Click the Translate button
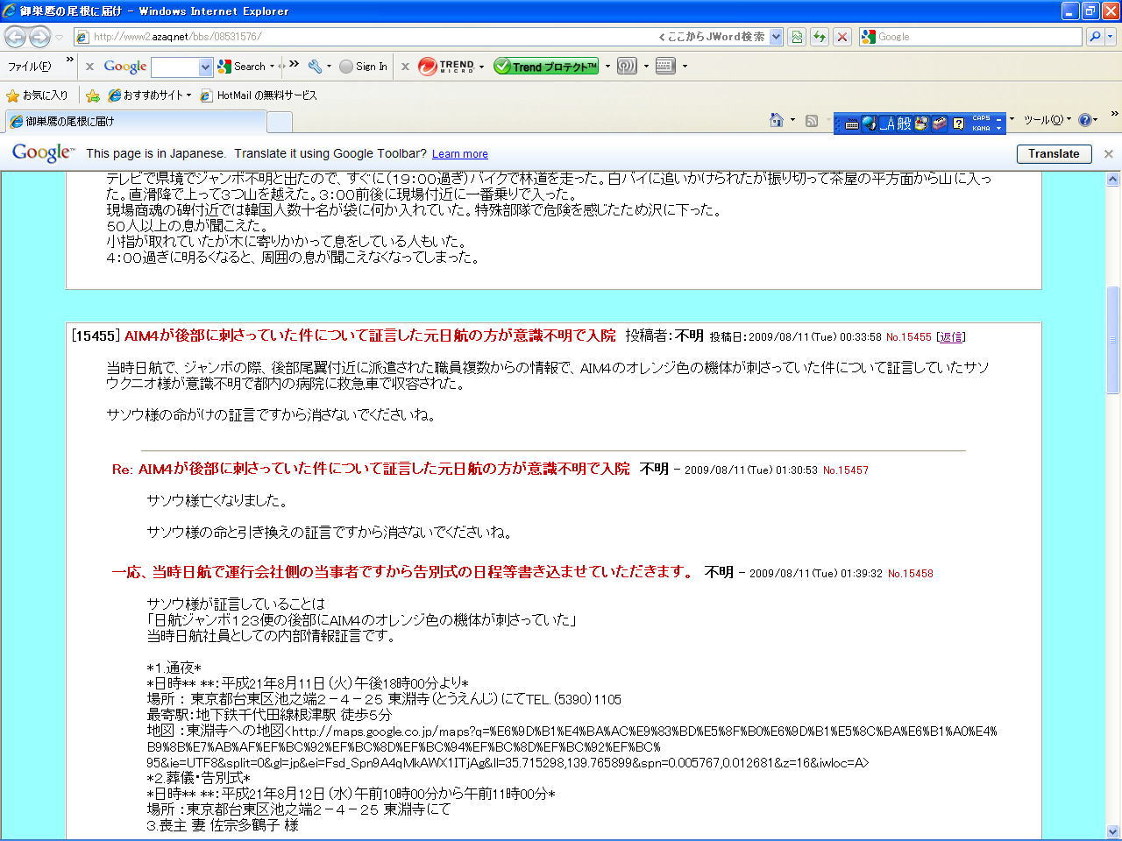Viewport: 1122px width, 841px height. [1053, 153]
